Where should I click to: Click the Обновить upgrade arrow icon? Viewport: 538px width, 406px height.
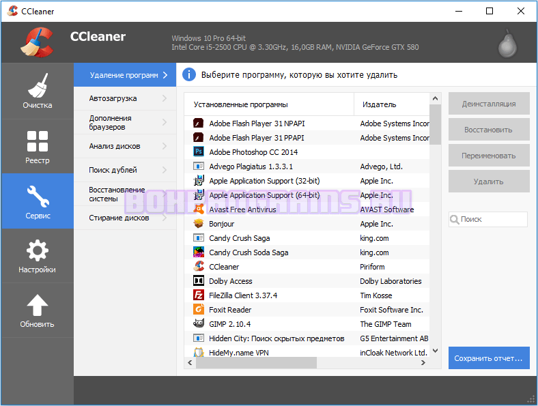[x=37, y=305]
